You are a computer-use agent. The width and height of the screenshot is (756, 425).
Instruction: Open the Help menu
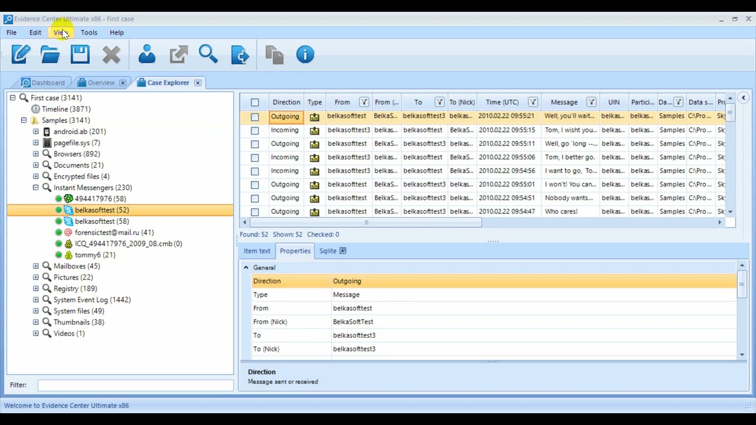click(116, 32)
